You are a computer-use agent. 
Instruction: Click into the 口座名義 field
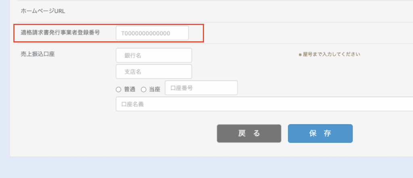(265, 104)
